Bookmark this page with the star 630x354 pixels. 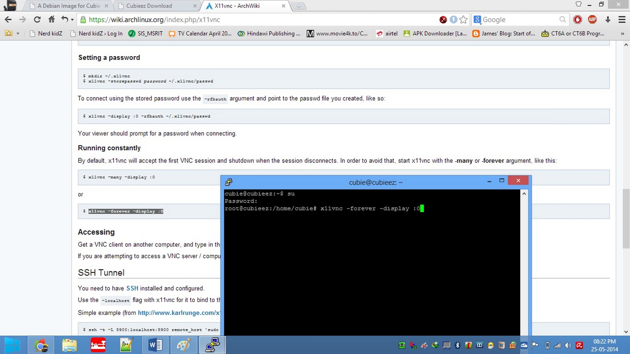[463, 20]
